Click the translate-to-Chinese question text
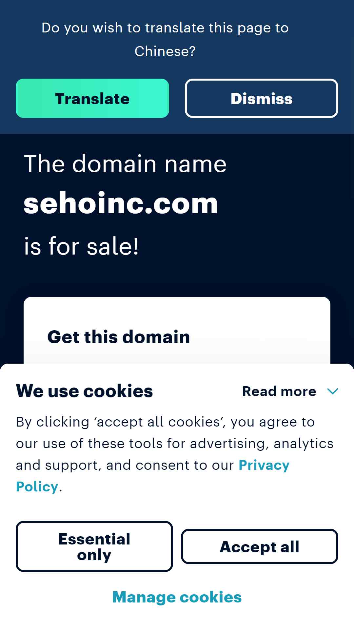The width and height of the screenshot is (354, 629). click(x=165, y=39)
